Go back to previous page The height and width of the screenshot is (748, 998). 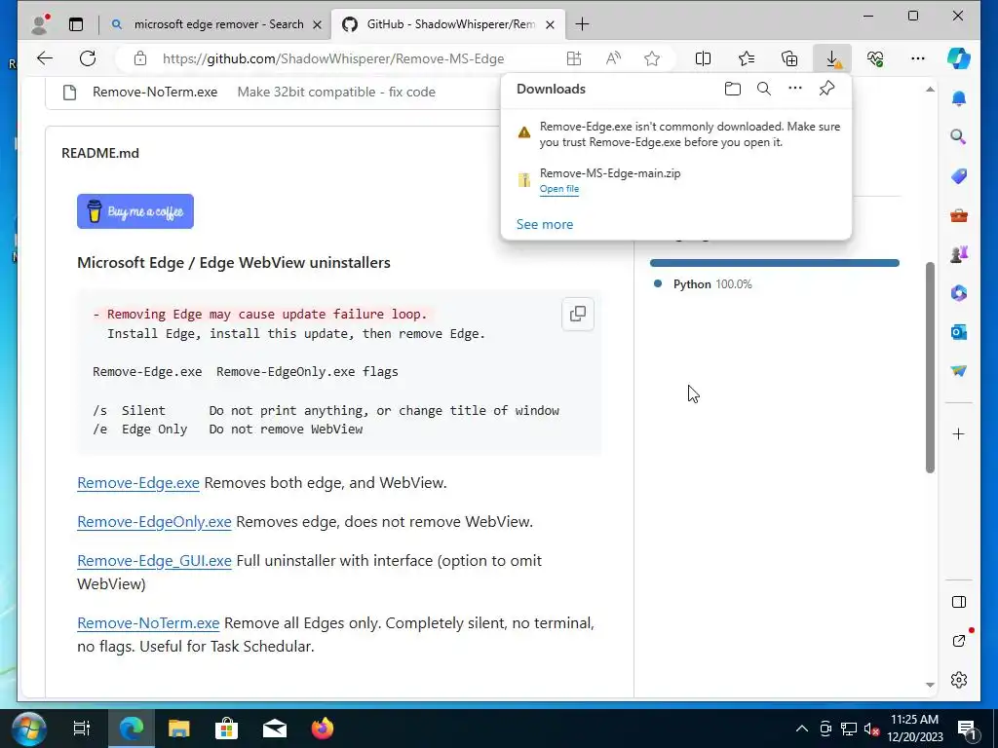coord(45,58)
